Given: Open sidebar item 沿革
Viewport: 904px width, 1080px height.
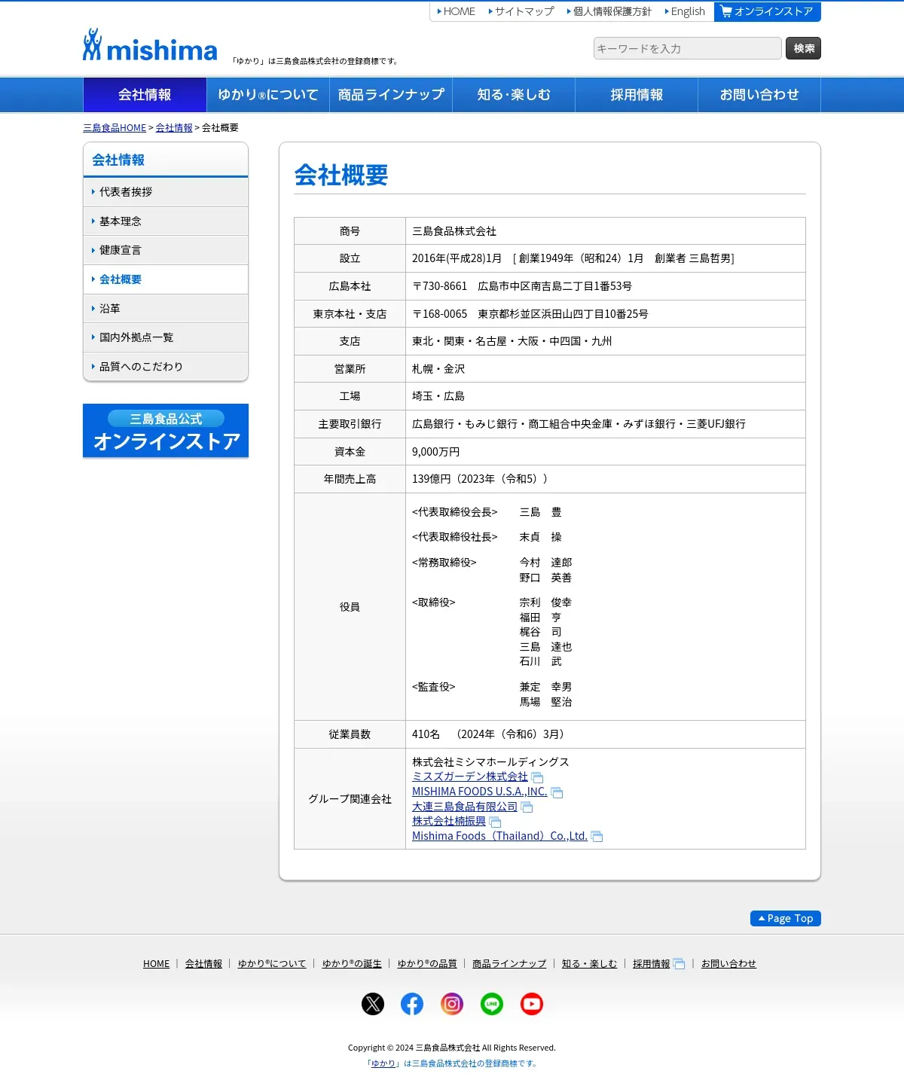Looking at the screenshot, I should (x=166, y=309).
